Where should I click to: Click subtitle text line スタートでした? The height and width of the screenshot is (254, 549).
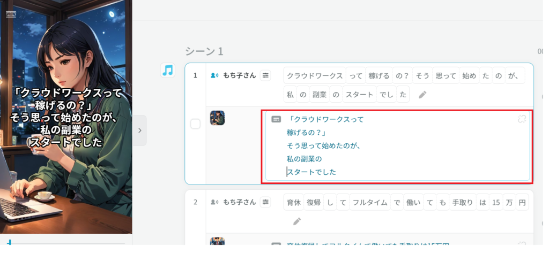coord(311,172)
